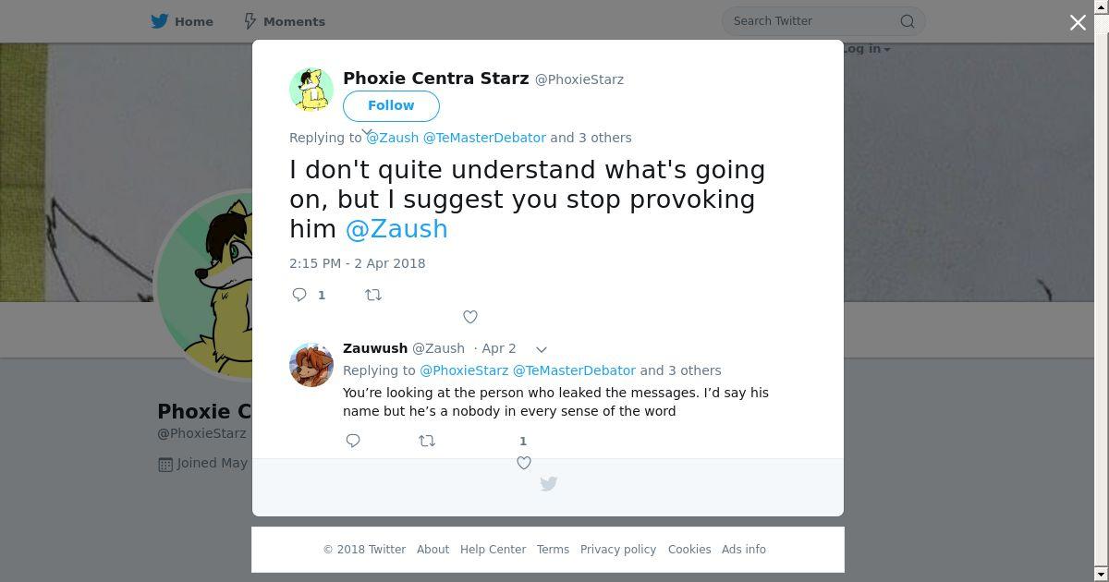The width and height of the screenshot is (1109, 582).
Task: Open Phoxie Centra Starz's avatar
Action: pos(311,89)
